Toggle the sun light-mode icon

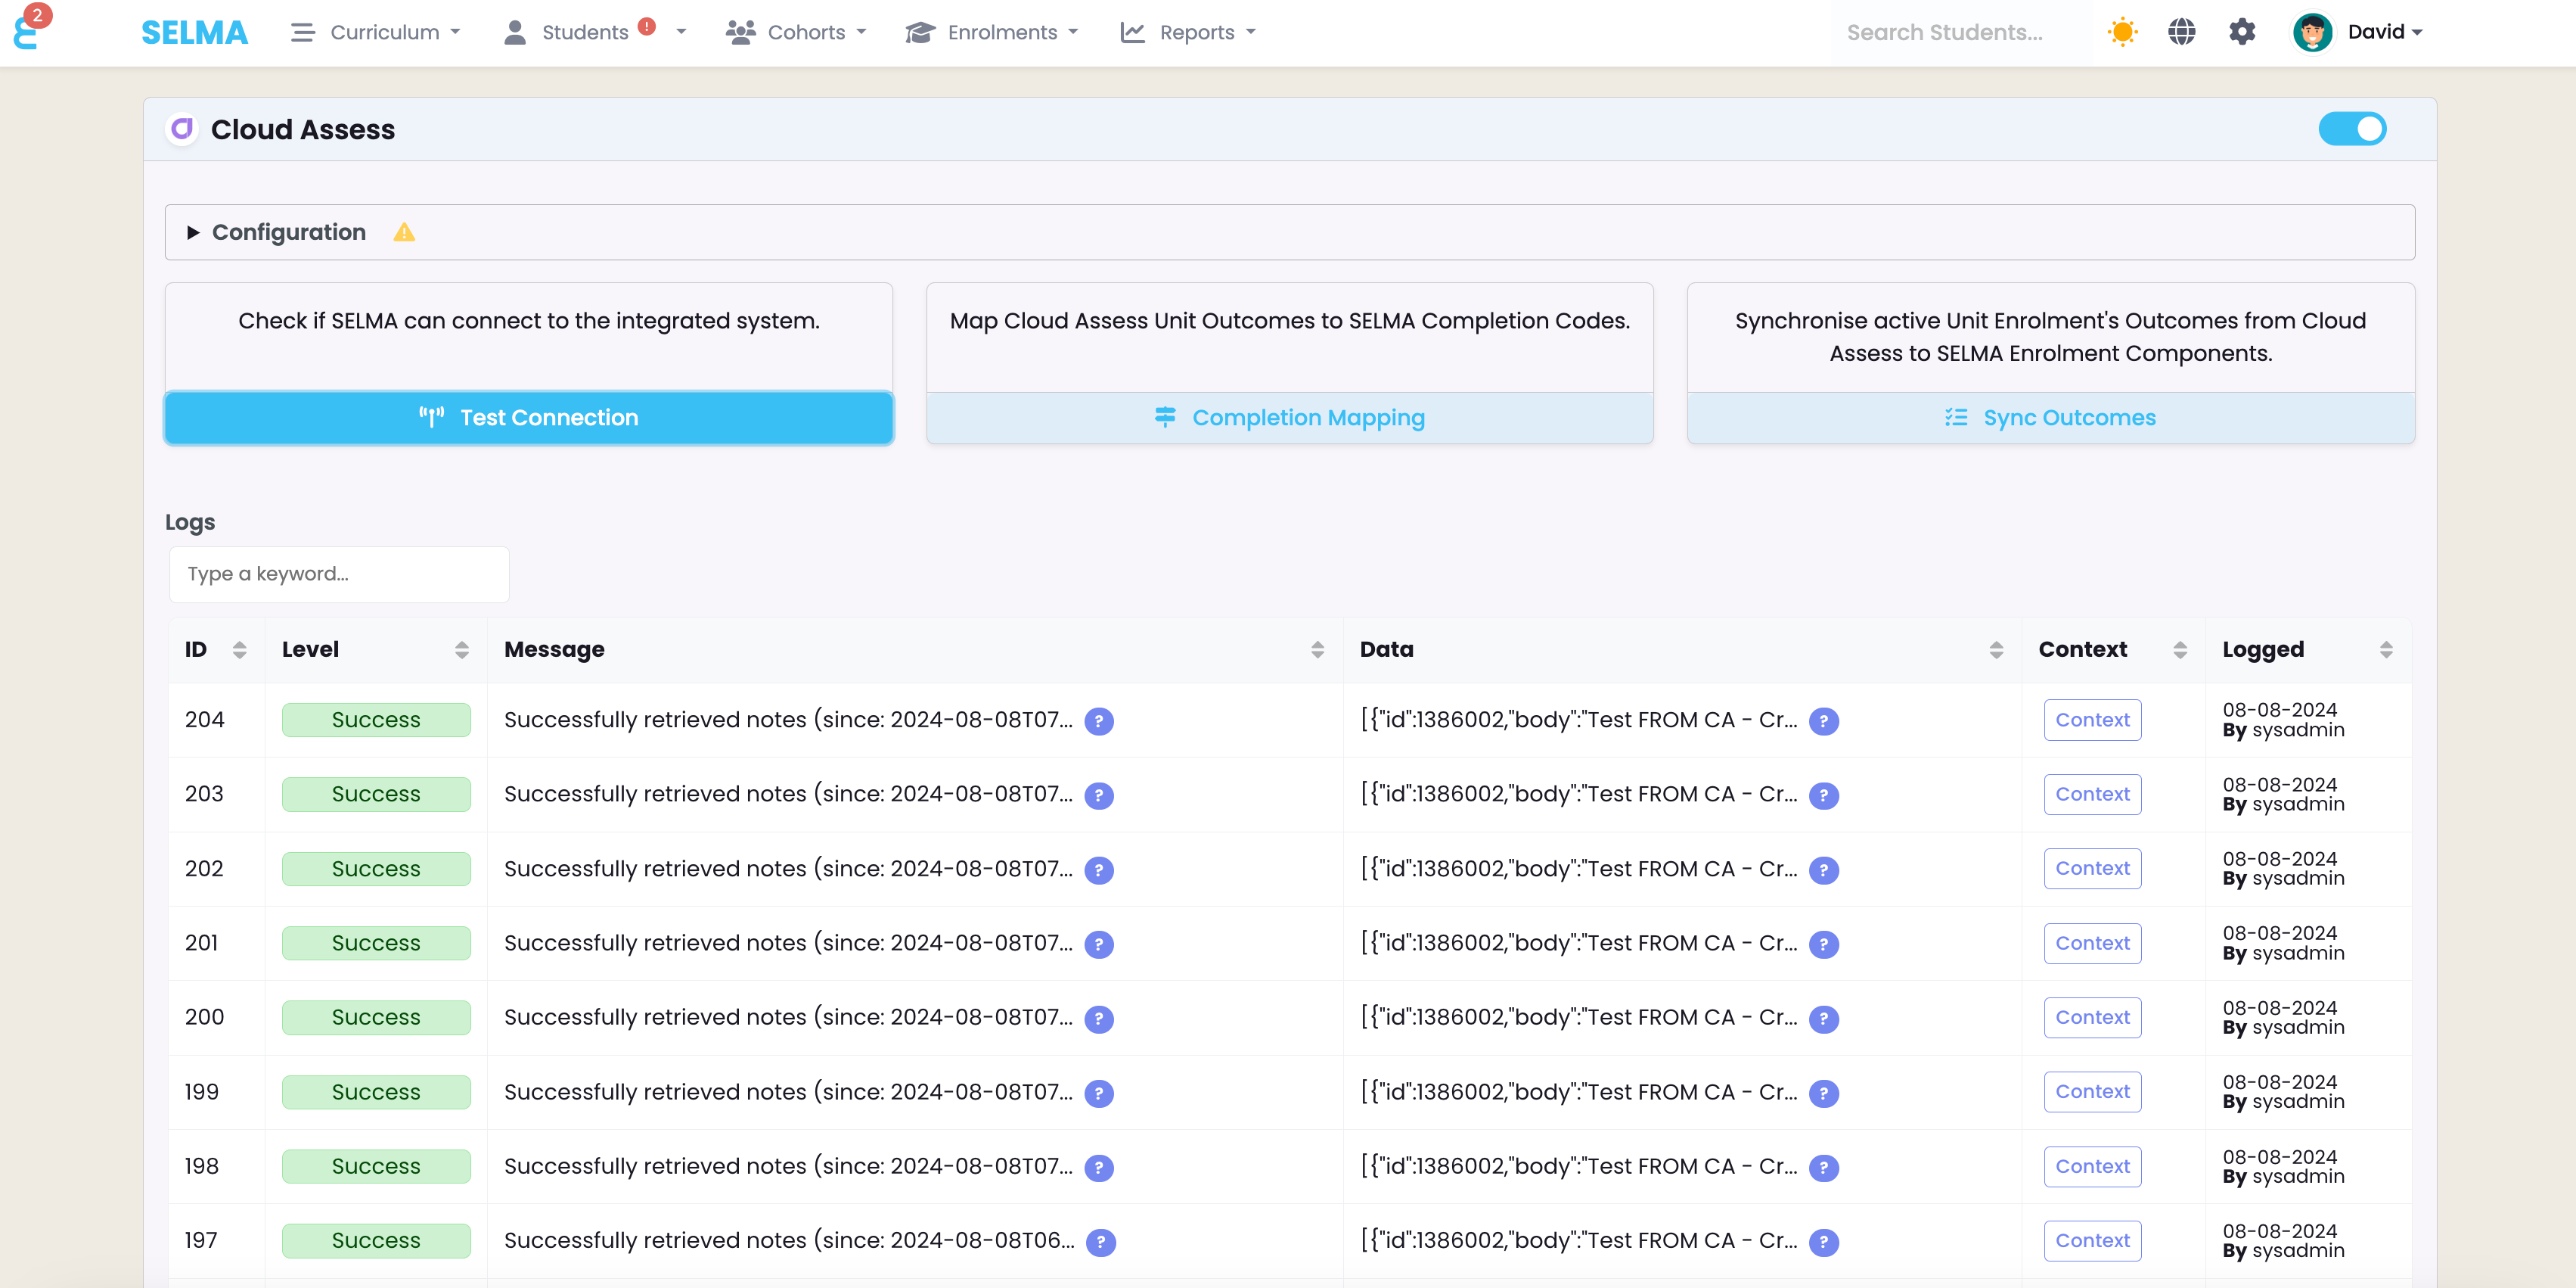coord(2122,32)
